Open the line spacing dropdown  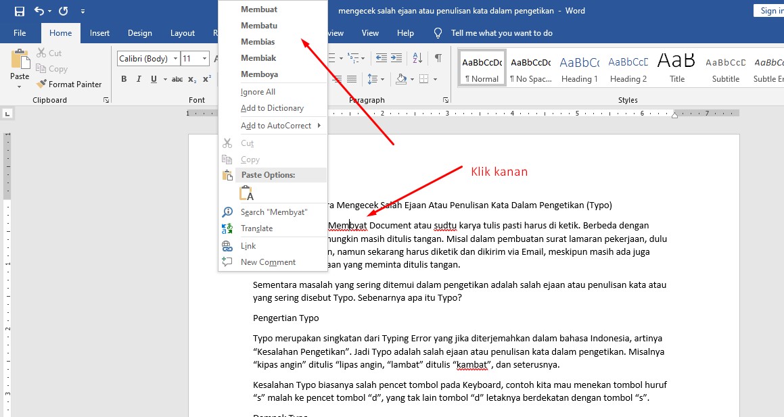(382, 78)
